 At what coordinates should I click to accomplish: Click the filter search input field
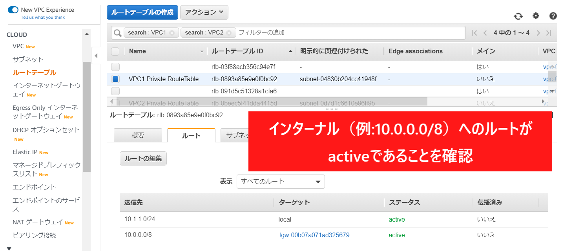[349, 33]
